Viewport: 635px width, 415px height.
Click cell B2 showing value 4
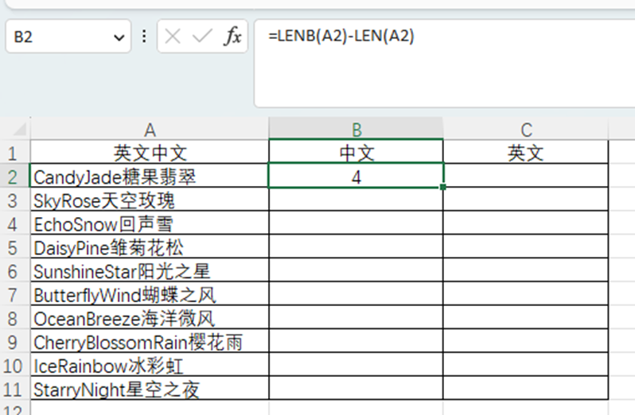tap(356, 176)
